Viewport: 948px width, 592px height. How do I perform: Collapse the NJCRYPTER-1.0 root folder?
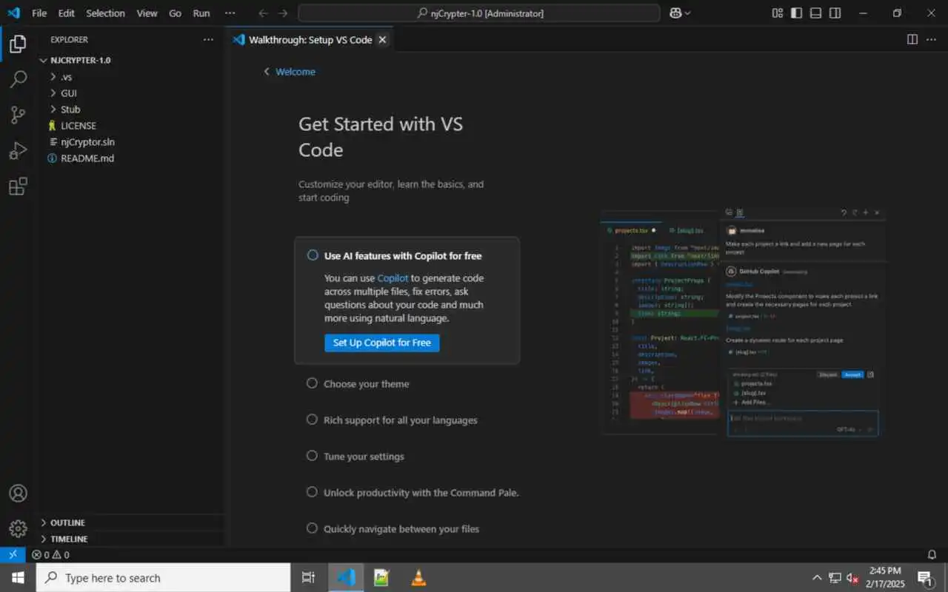(133, 60)
